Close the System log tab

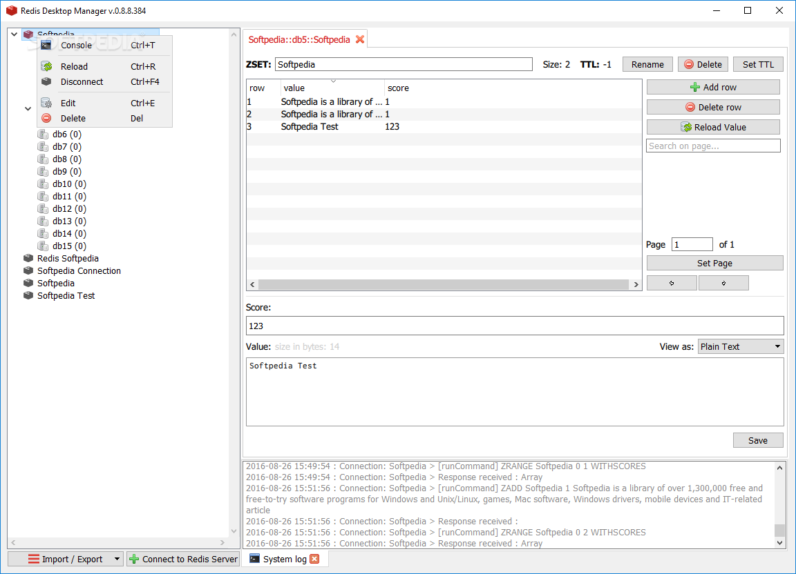(315, 559)
